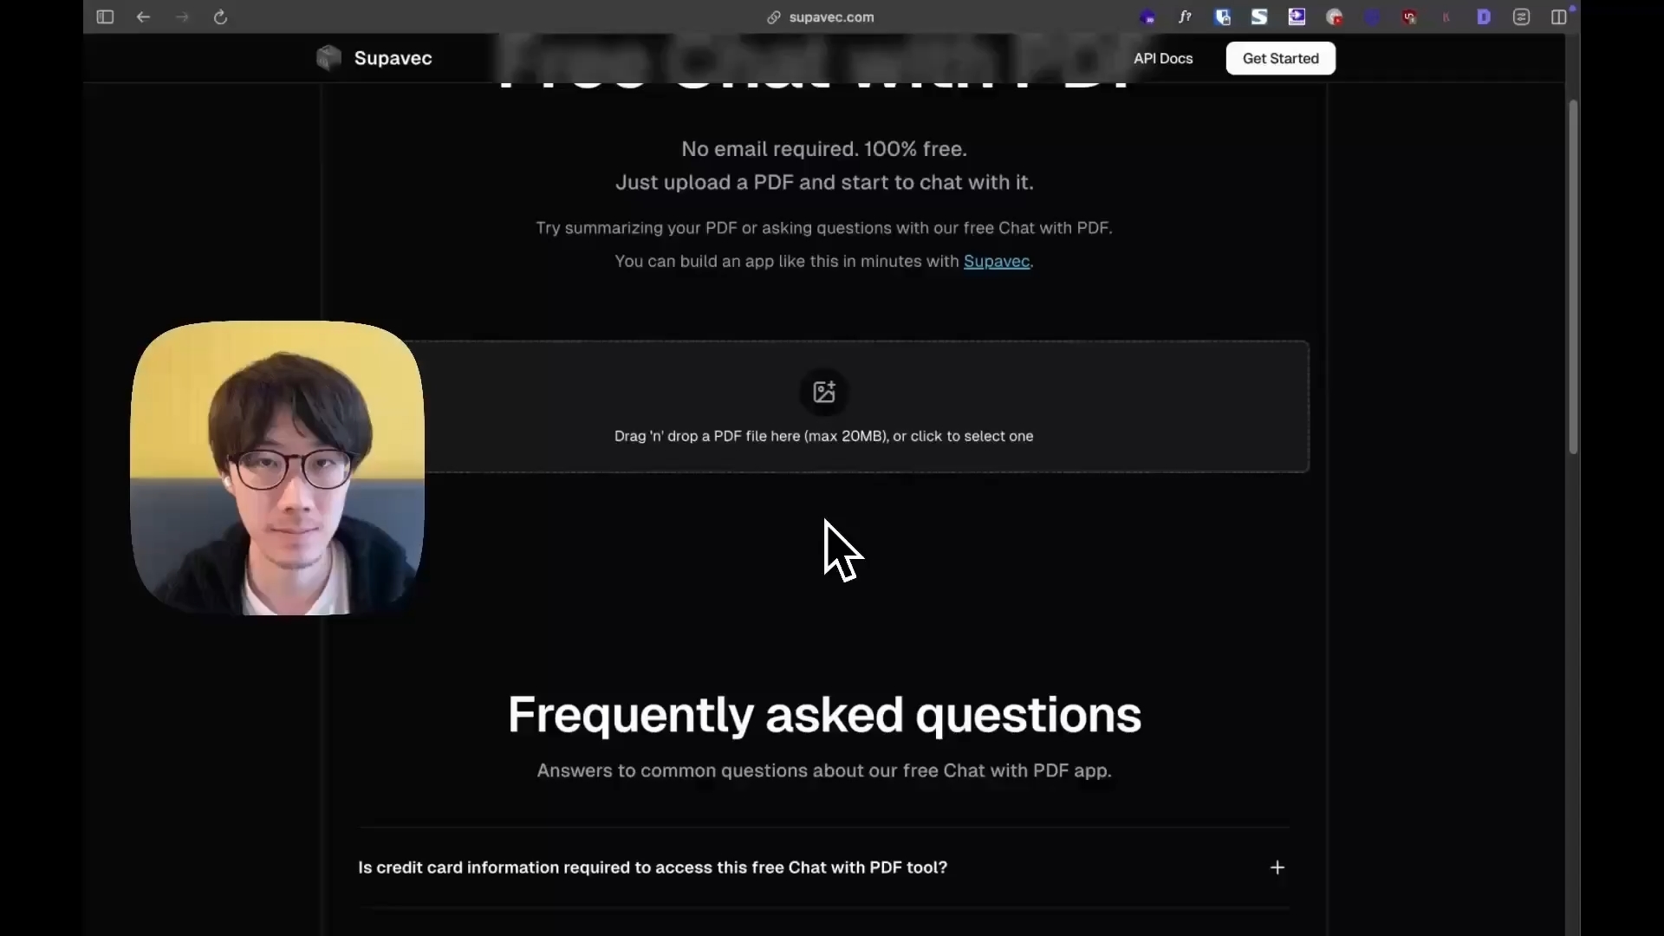Open the Bitwarden shield-lock extension icon

pos(1223,16)
